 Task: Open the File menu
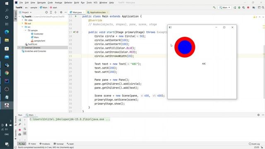pyautogui.click(x=21, y=3)
